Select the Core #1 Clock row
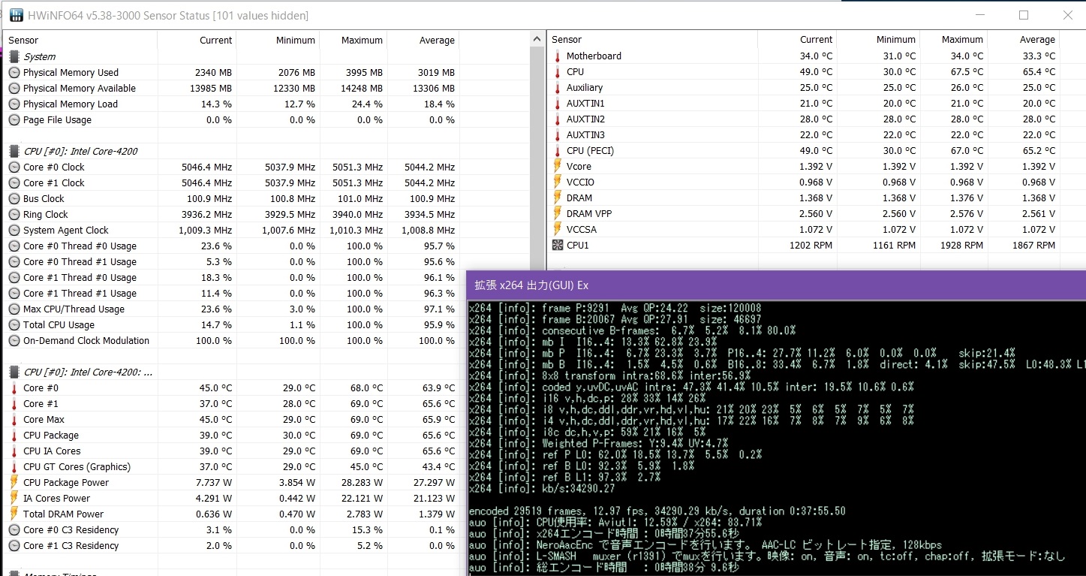 tap(232, 183)
